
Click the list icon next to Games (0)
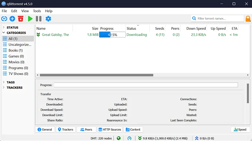[x=5, y=56]
